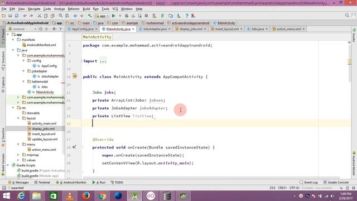This screenshot has height=201, width=357.
Task: Open VLC from the Windows taskbar
Action: [69, 196]
